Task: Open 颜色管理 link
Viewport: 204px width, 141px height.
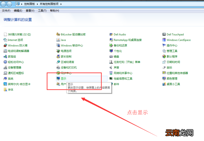Action: [x=172, y=79]
